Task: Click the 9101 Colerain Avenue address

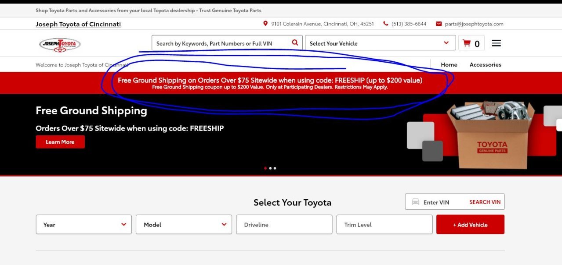Action: pos(323,24)
